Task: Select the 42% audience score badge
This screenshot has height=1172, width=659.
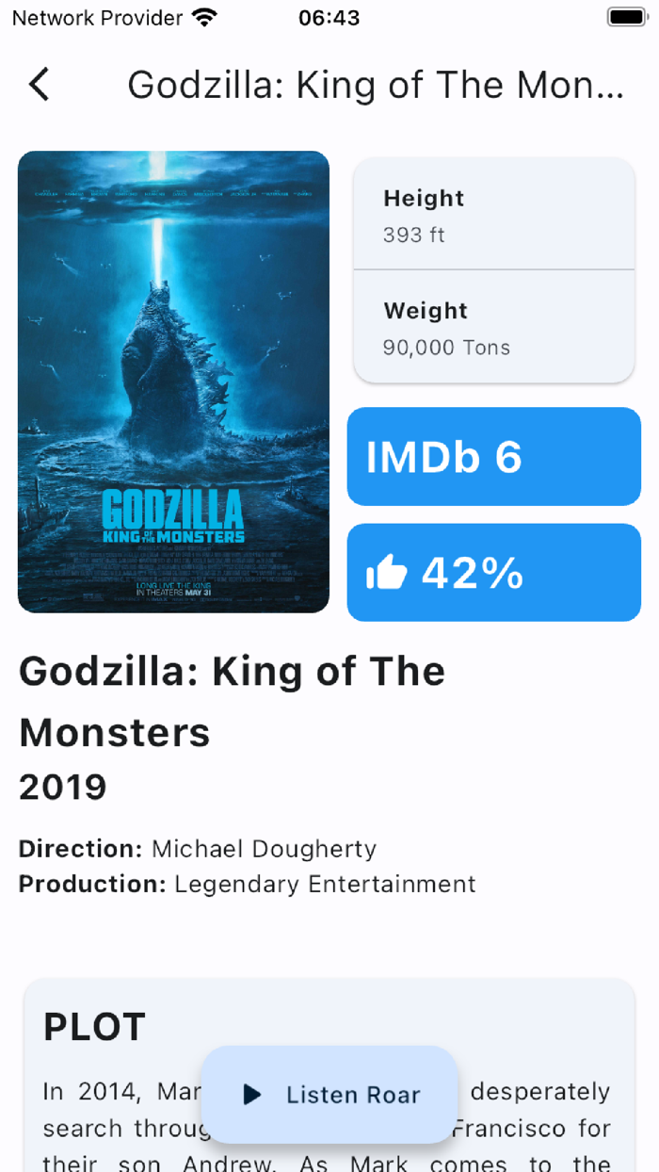Action: pyautogui.click(x=493, y=572)
